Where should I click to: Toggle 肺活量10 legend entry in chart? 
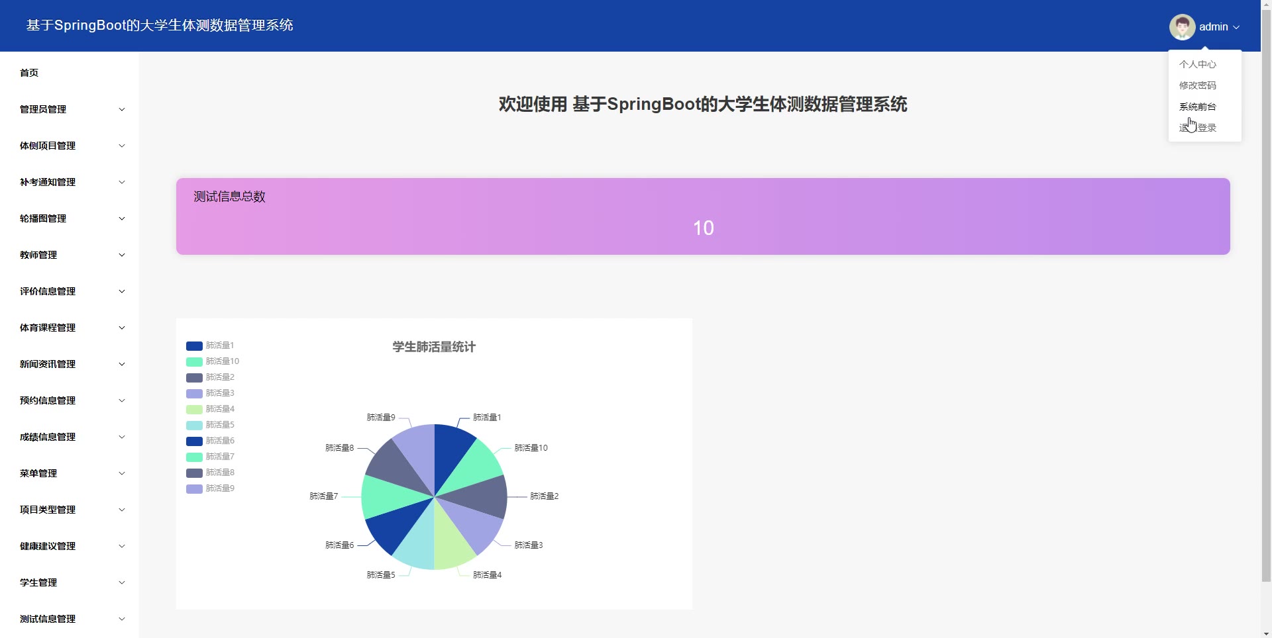pos(213,361)
